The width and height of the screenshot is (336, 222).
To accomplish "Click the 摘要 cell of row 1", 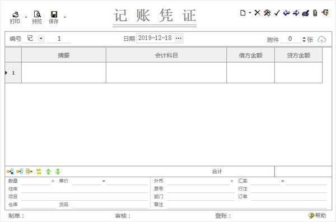I will click(64, 73).
